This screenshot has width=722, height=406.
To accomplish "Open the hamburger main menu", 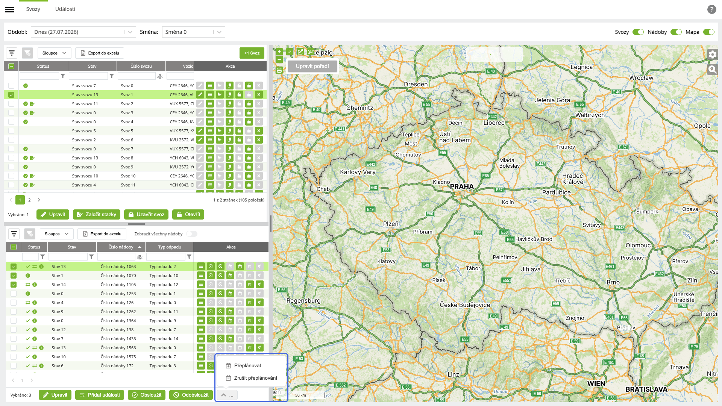I will pos(9,9).
